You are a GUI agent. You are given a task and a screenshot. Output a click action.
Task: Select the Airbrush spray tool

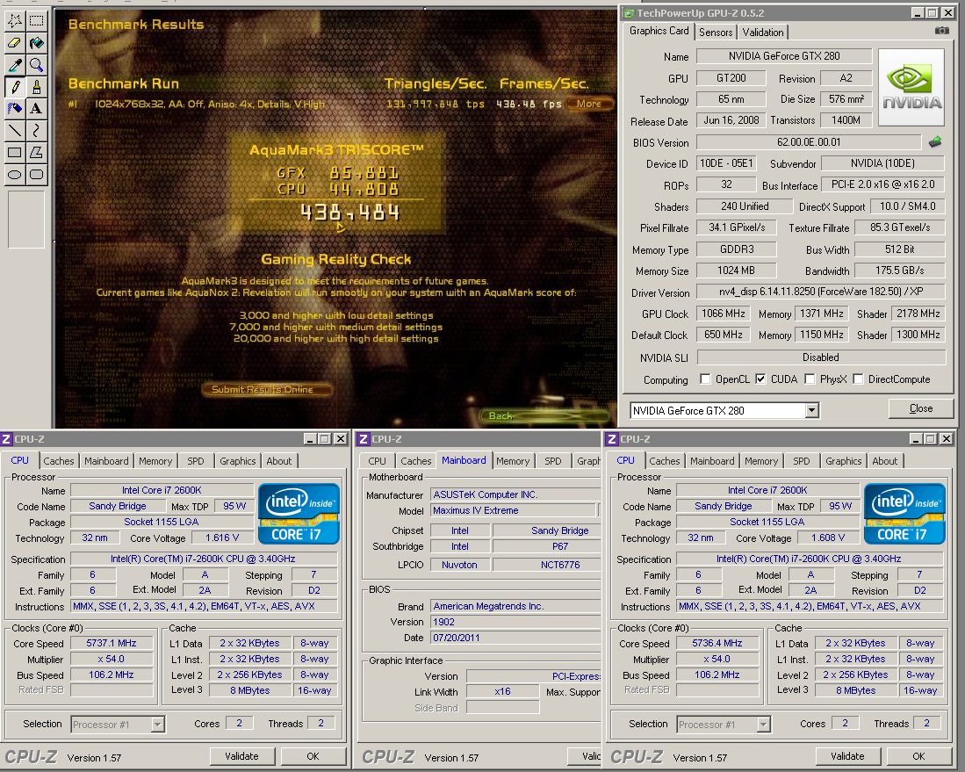click(15, 109)
